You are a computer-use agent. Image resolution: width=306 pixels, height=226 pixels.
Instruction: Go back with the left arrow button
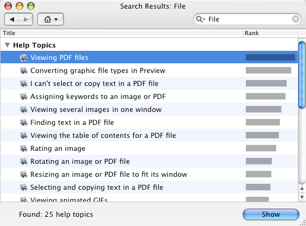tap(12, 19)
